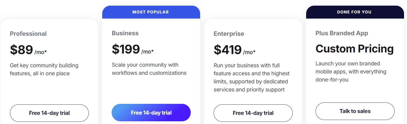The width and height of the screenshot is (407, 124).
Task: Click the /mo* label beside $419
Action: [x=249, y=52]
